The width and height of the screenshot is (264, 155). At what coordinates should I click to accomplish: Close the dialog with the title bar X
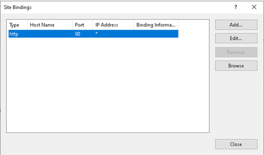coord(254,7)
